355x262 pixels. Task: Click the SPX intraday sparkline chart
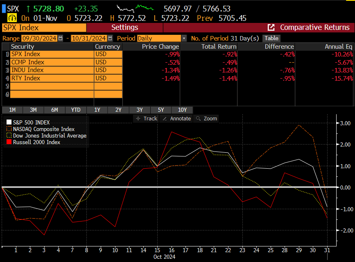pos(136,9)
